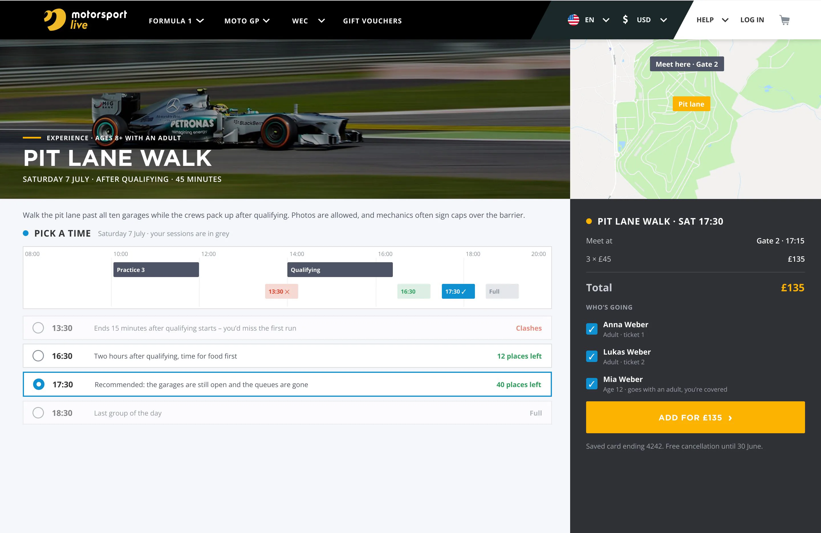Open the USD currency dropdown arrow

[663, 20]
